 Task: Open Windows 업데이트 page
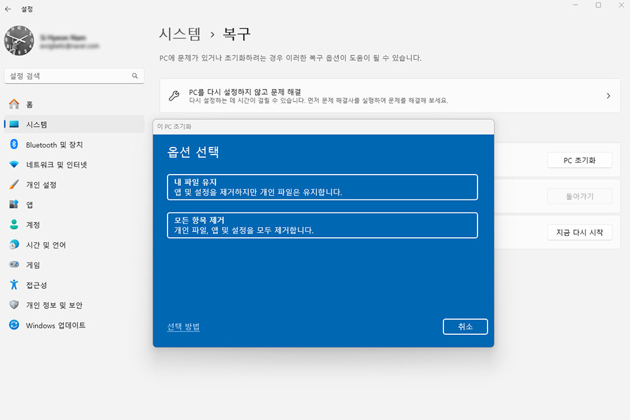(x=74, y=325)
